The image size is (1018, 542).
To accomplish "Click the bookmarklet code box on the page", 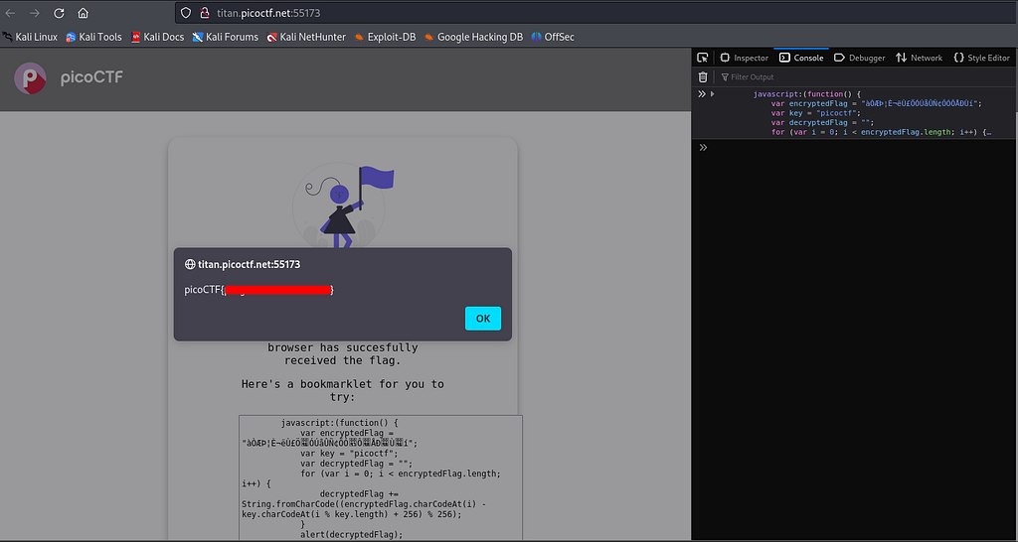I will point(381,477).
